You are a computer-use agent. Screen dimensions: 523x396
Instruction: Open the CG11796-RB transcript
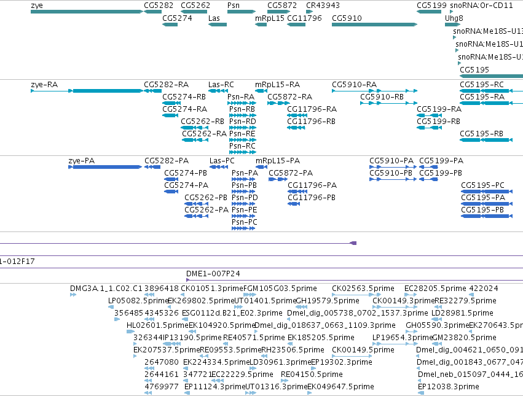[x=296, y=128]
